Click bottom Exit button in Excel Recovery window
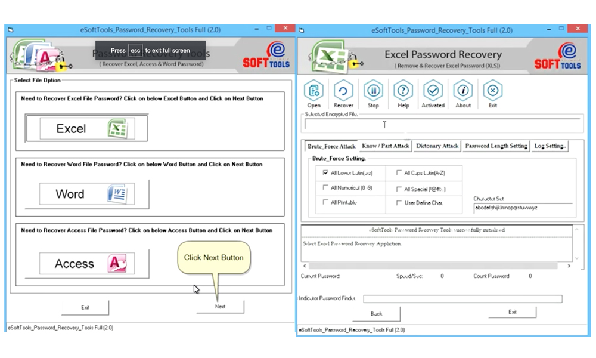The image size is (596, 358). pyautogui.click(x=513, y=312)
